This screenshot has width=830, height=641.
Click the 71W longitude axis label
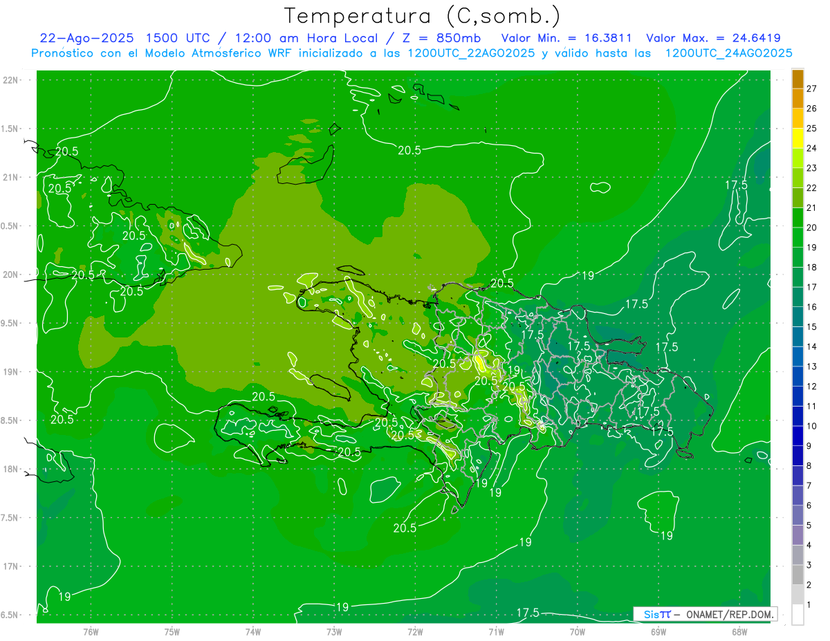pos(496,632)
